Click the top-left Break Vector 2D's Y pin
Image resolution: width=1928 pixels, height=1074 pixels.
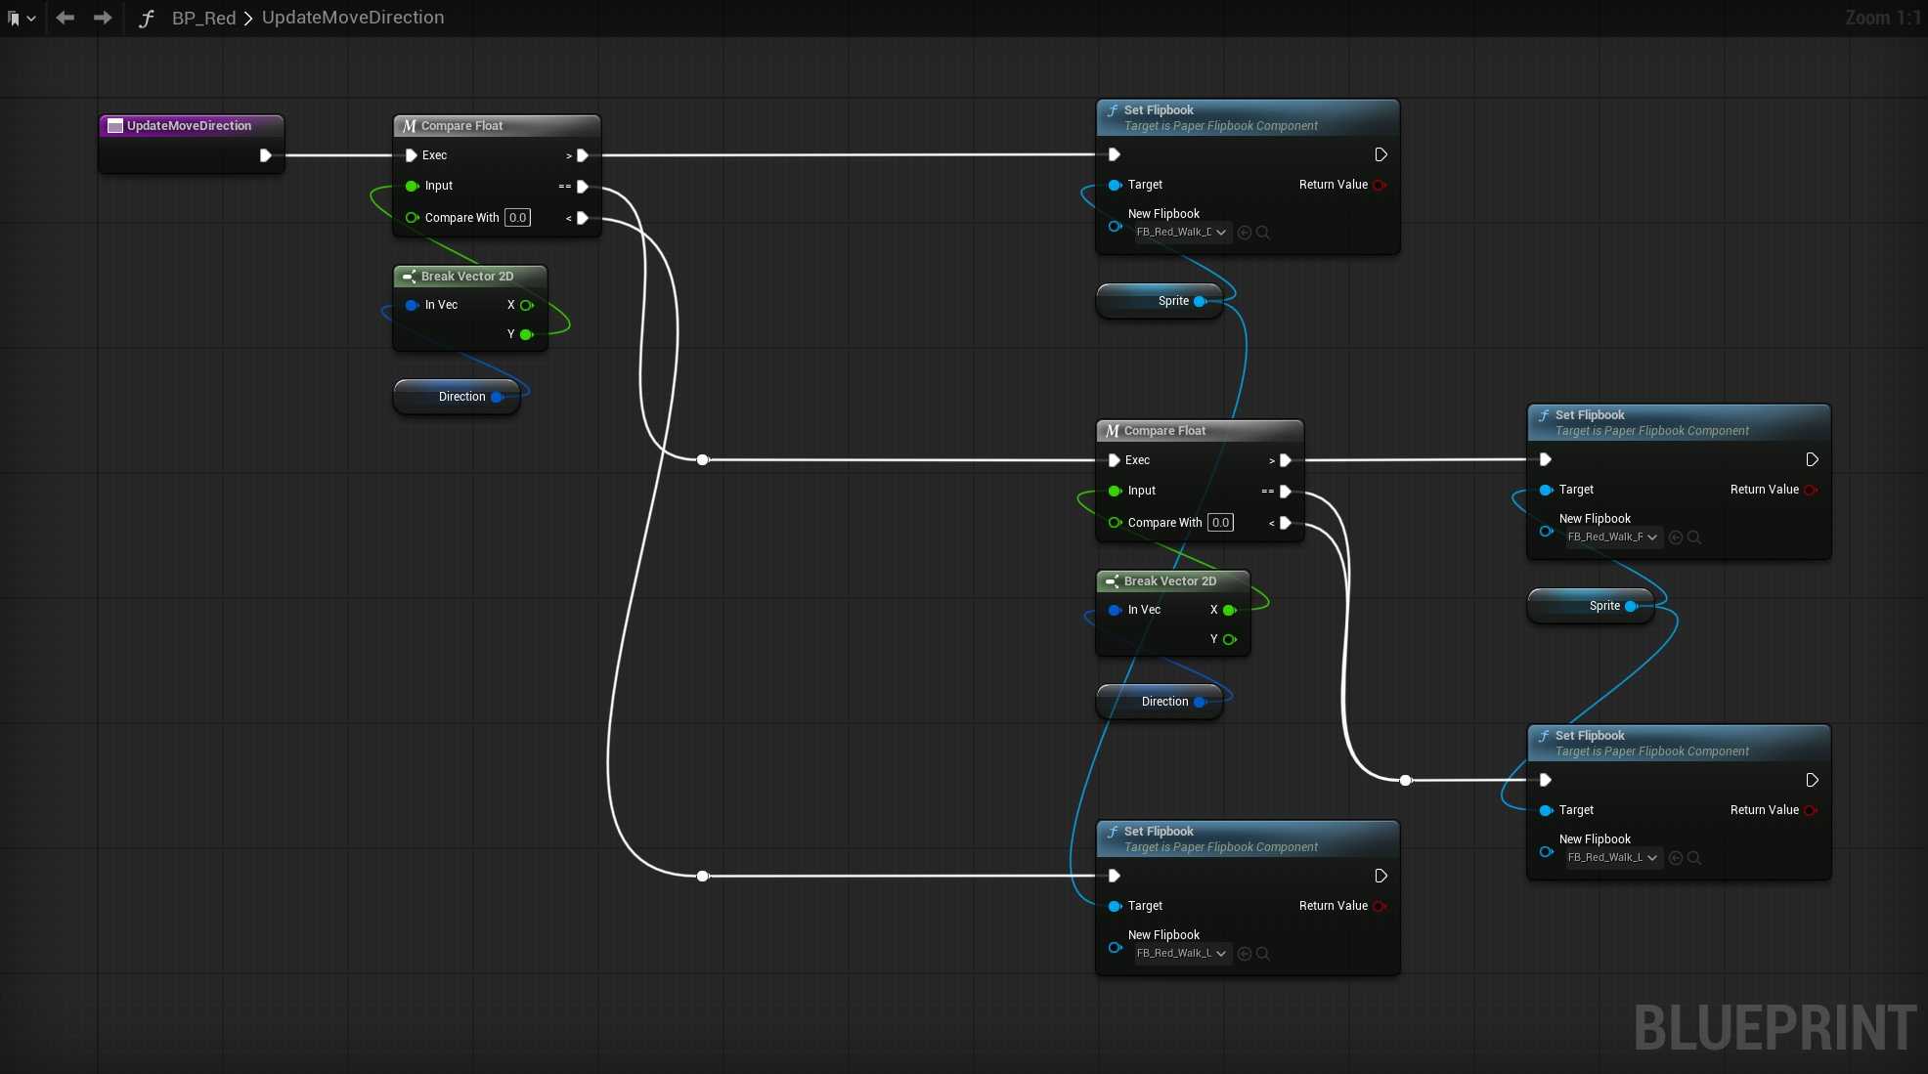coord(527,334)
